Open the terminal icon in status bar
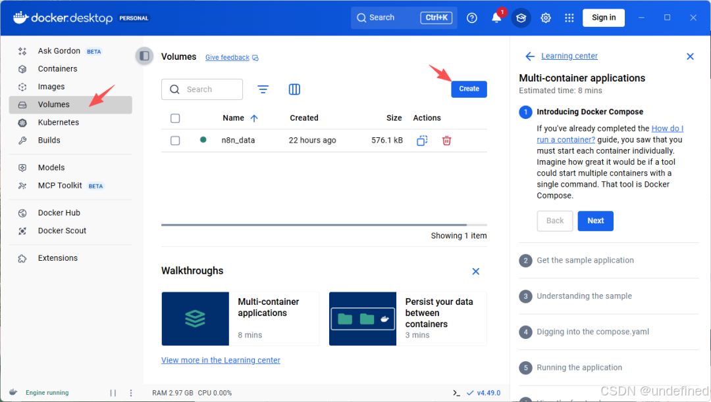Viewport: 711px width, 402px height. tap(456, 393)
